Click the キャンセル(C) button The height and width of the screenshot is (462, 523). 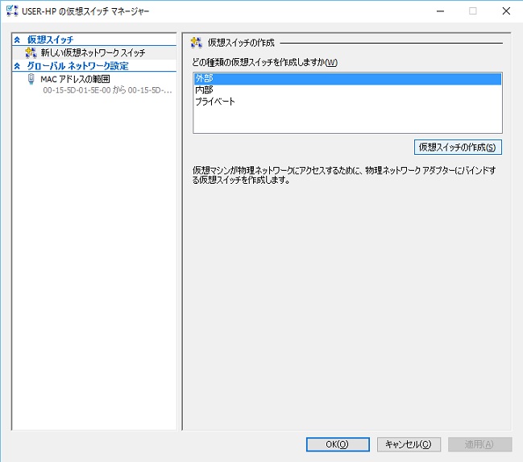tap(409, 444)
